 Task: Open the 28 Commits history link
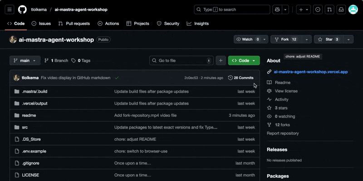(241, 78)
